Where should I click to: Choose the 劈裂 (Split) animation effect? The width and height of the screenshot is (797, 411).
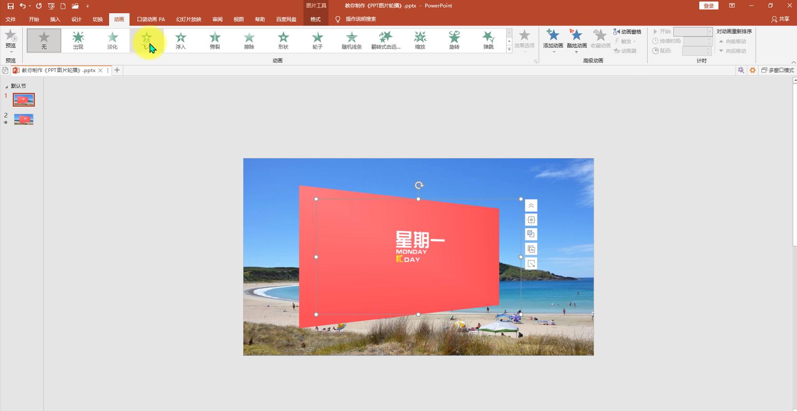[215, 40]
